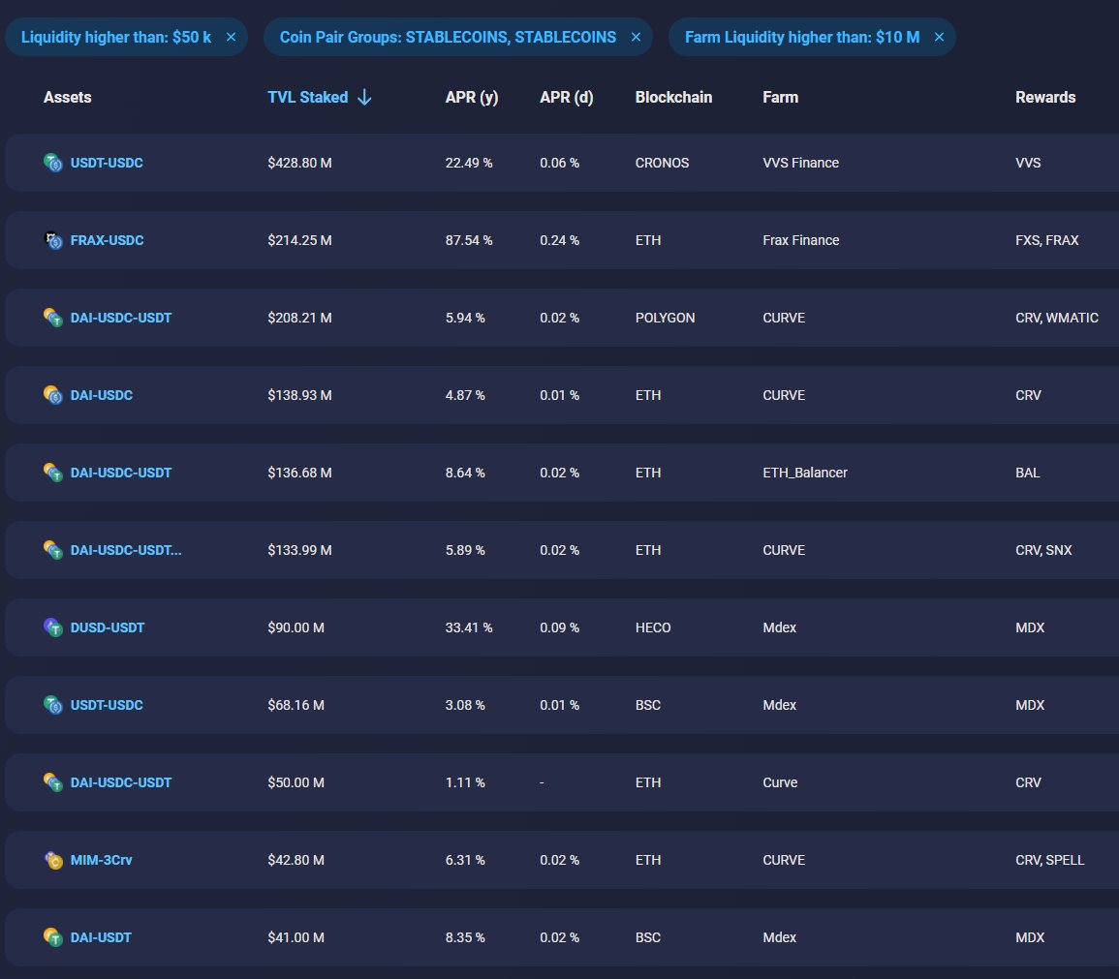Click the $138.93 M TVL value
Screen dimensions: 1119x979
click(299, 395)
